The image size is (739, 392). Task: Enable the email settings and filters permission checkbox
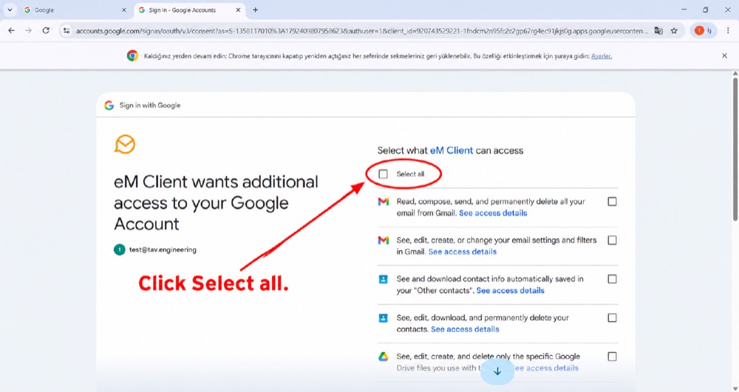[612, 240]
